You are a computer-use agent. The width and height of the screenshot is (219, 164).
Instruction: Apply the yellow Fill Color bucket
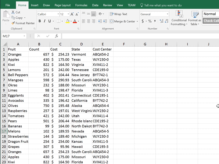[68, 21]
